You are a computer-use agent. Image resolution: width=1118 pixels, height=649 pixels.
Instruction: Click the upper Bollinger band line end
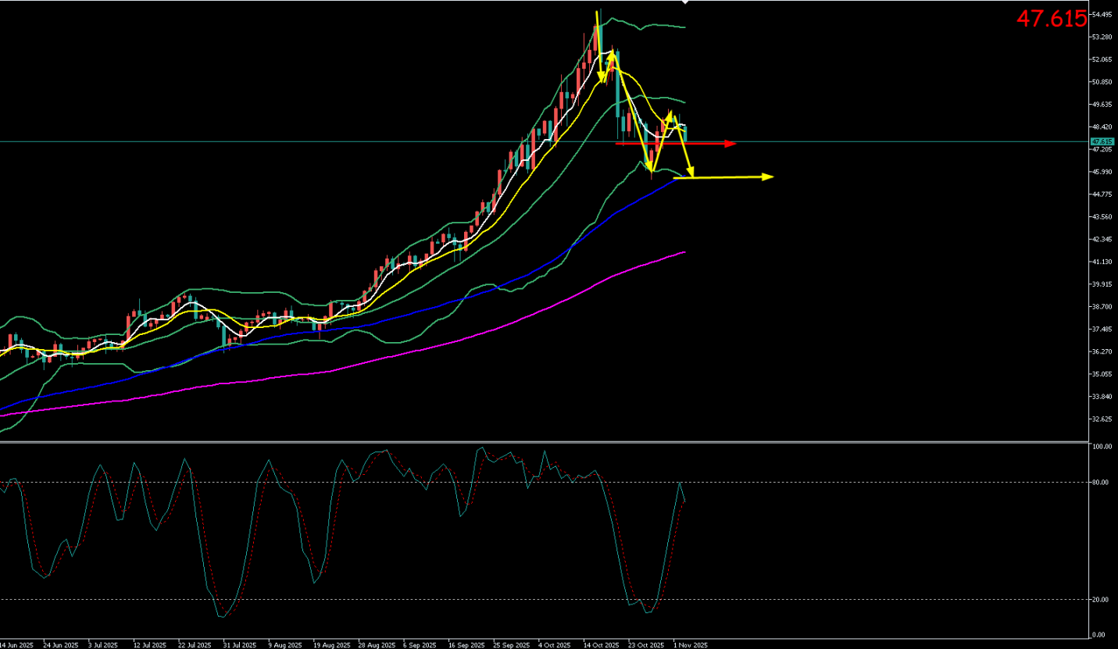684,27
